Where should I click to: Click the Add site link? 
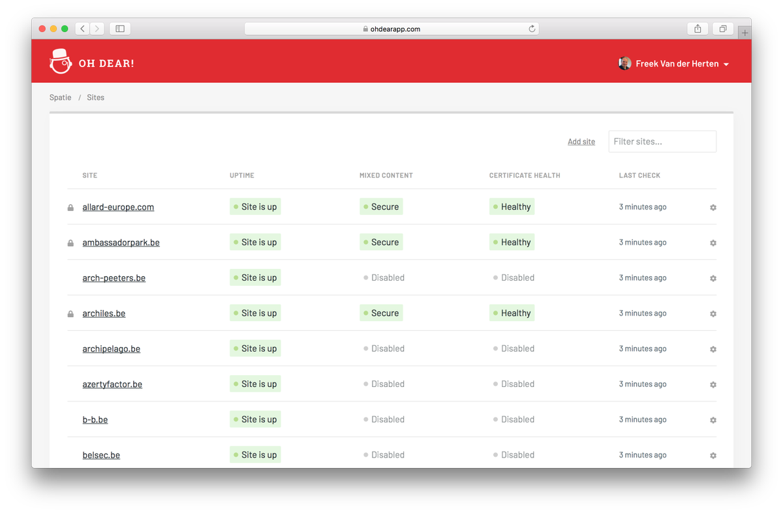click(x=581, y=142)
